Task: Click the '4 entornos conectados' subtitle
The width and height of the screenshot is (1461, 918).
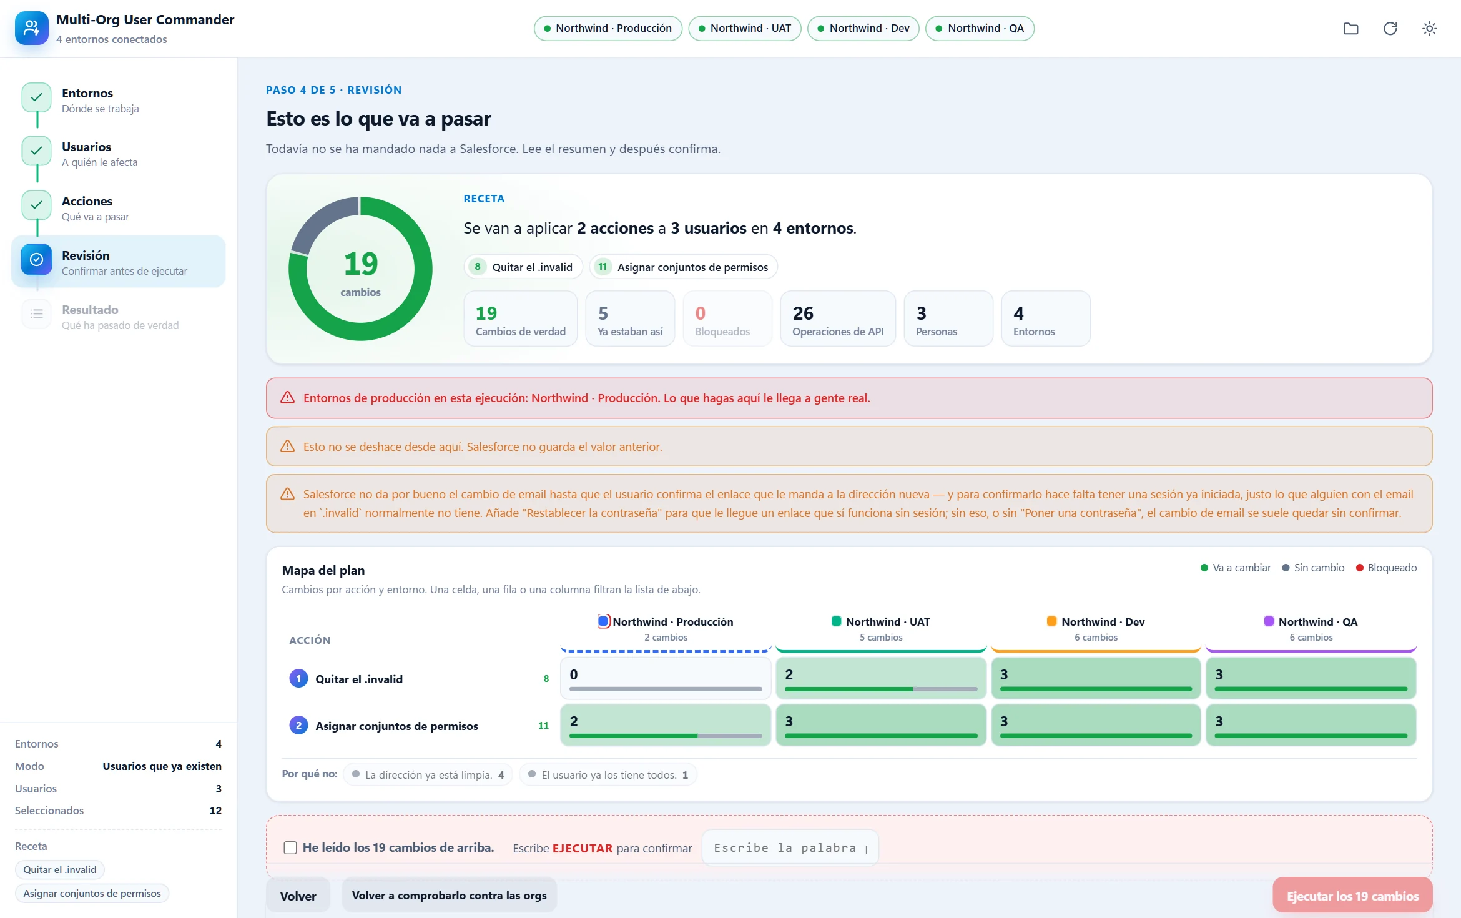Action: [x=112, y=39]
